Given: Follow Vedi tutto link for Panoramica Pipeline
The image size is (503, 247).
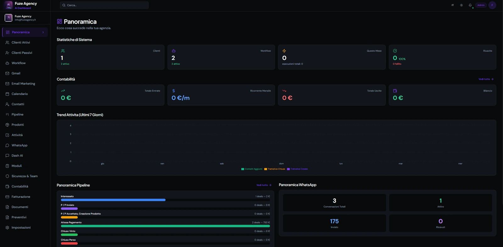Looking at the screenshot, I should coord(264,185).
